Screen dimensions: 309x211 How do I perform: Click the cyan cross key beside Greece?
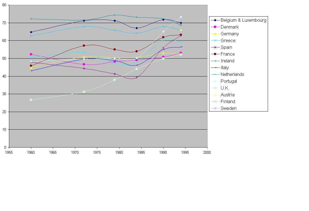point(215,41)
